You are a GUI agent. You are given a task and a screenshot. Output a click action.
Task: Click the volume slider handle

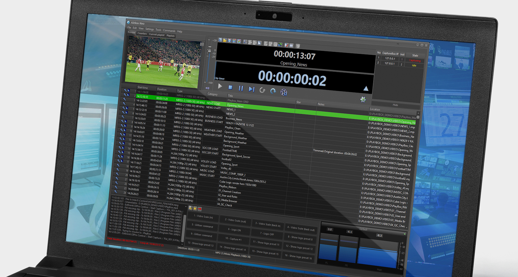click(x=210, y=49)
